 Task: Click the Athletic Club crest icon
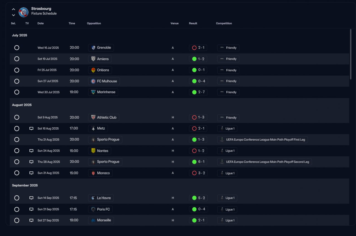click(x=93, y=118)
